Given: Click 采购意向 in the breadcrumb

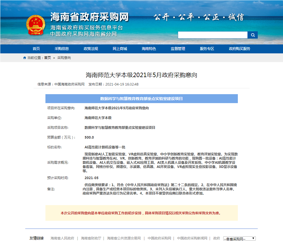Looking at the screenshot, I should [64, 58].
